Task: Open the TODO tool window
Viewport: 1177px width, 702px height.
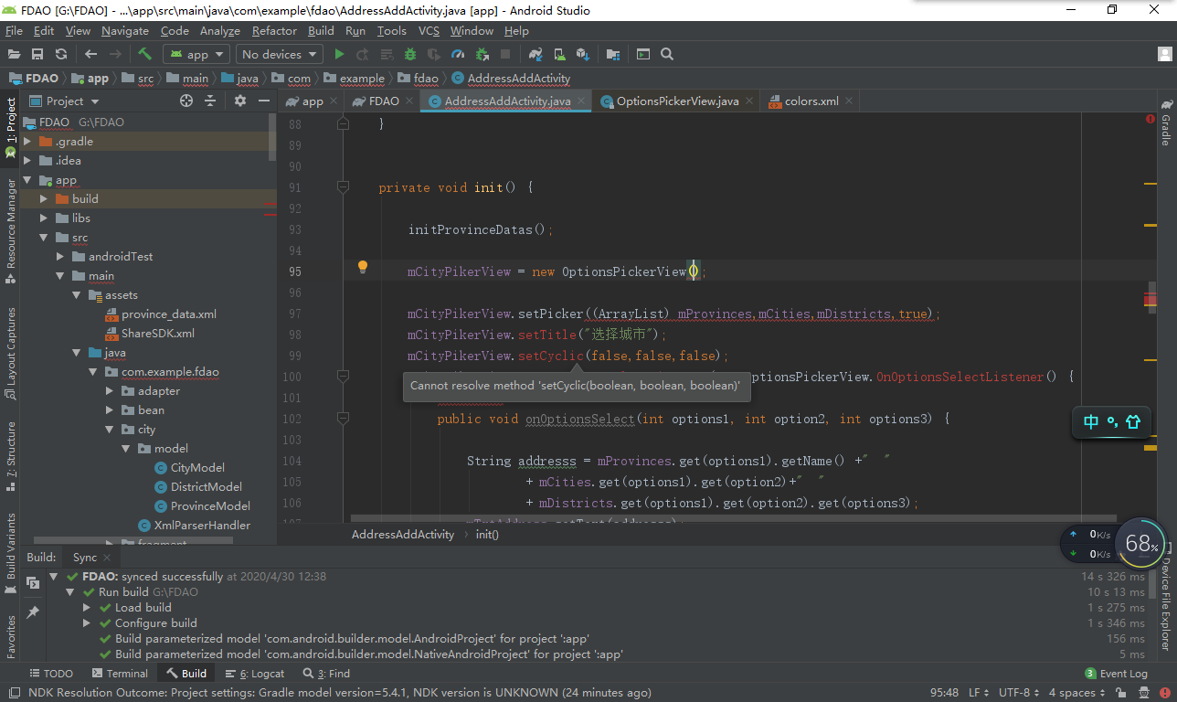Action: click(x=51, y=674)
